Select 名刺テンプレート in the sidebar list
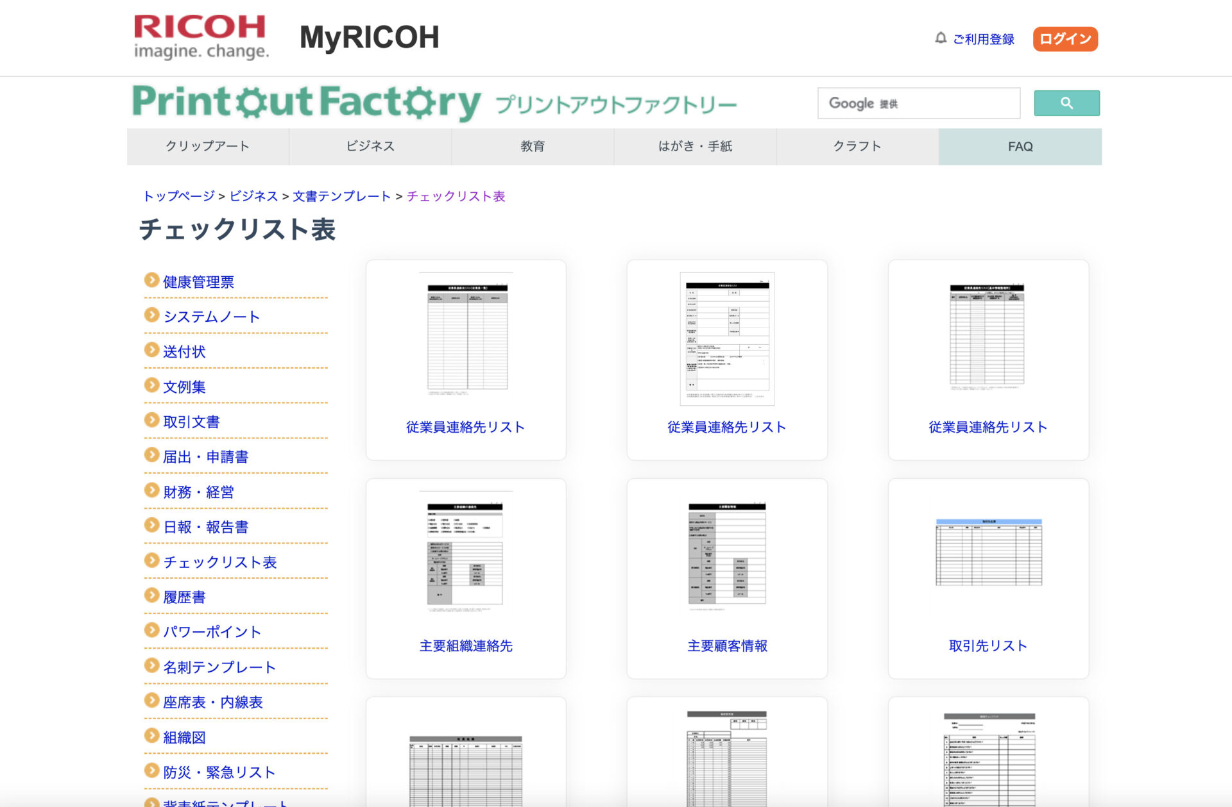The width and height of the screenshot is (1232, 807). pyautogui.click(x=219, y=667)
